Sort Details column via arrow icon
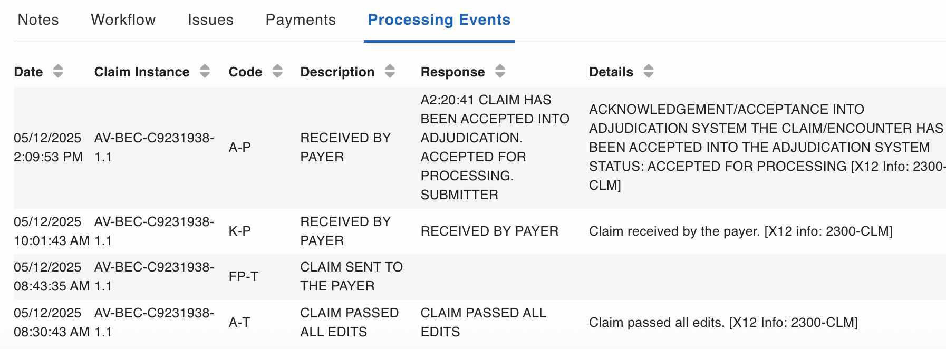The height and width of the screenshot is (349, 946). click(649, 71)
